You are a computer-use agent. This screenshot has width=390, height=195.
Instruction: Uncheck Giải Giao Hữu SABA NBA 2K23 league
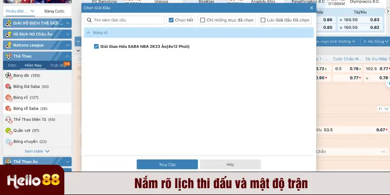(96, 46)
